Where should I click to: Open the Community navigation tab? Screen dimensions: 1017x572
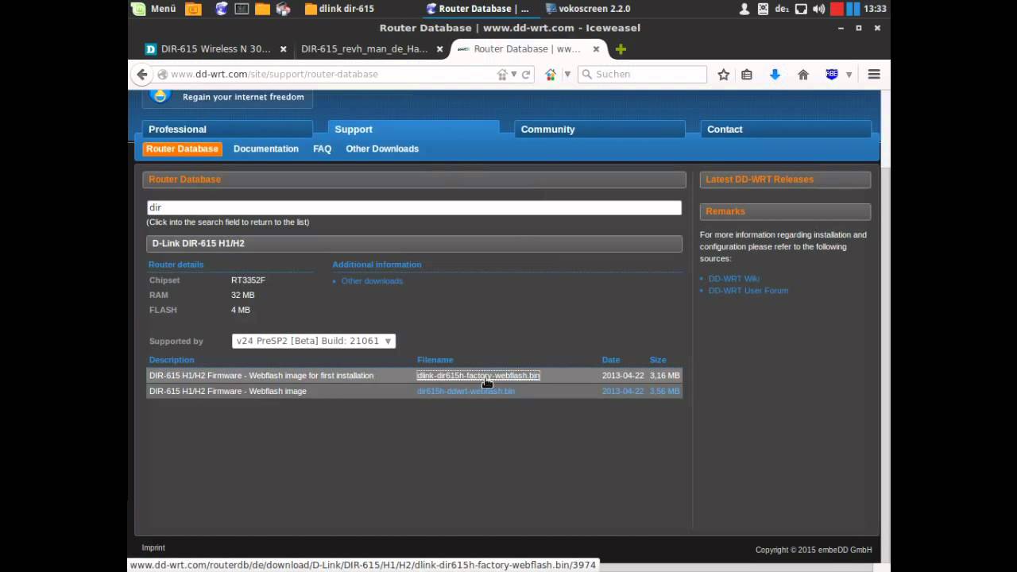[x=600, y=129]
